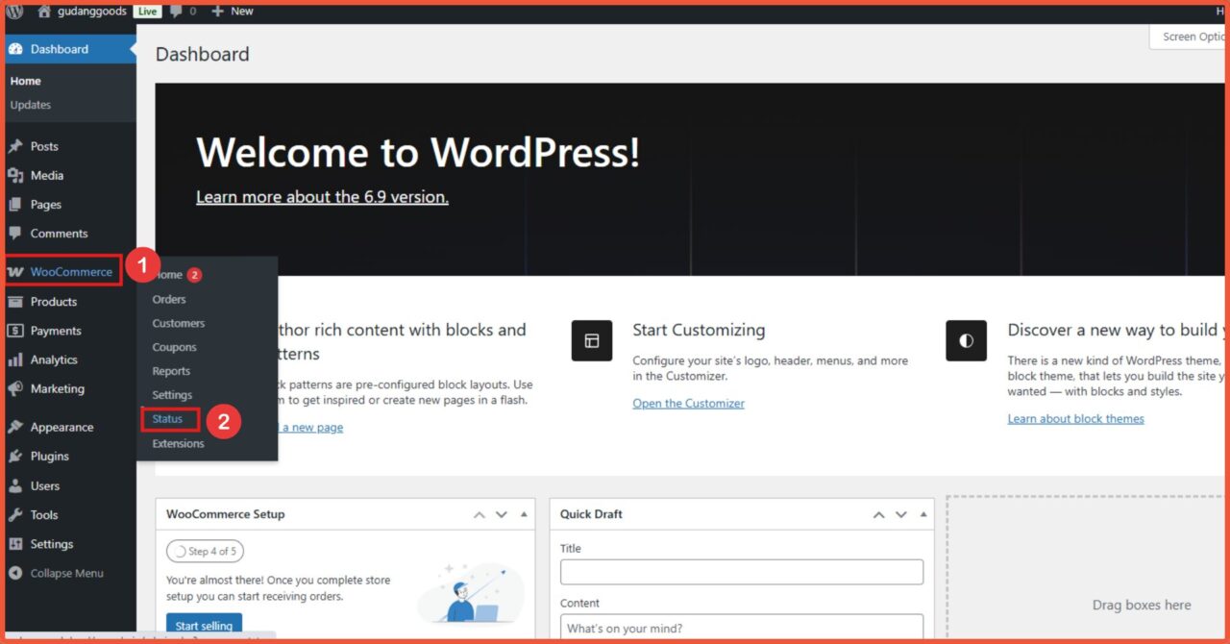This screenshot has height=644, width=1230.
Task: Collapse the Quick Draft panel toggle triangle
Action: coord(923,515)
